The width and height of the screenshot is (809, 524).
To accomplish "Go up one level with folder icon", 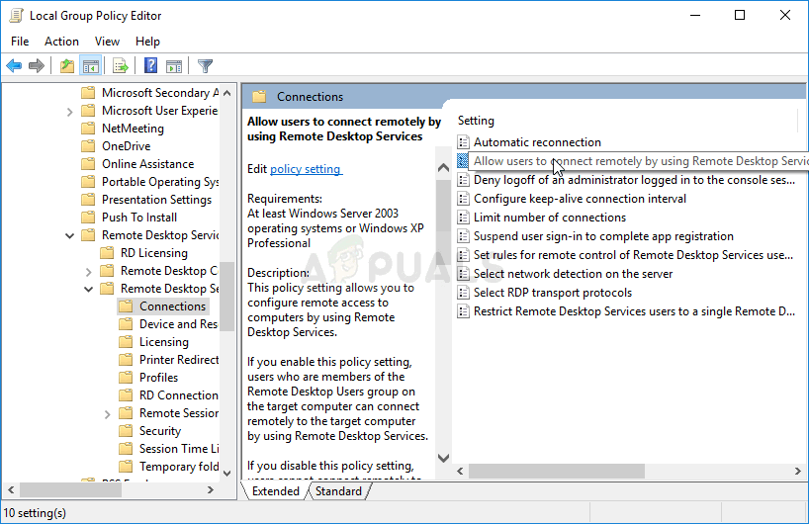I will pyautogui.click(x=67, y=66).
